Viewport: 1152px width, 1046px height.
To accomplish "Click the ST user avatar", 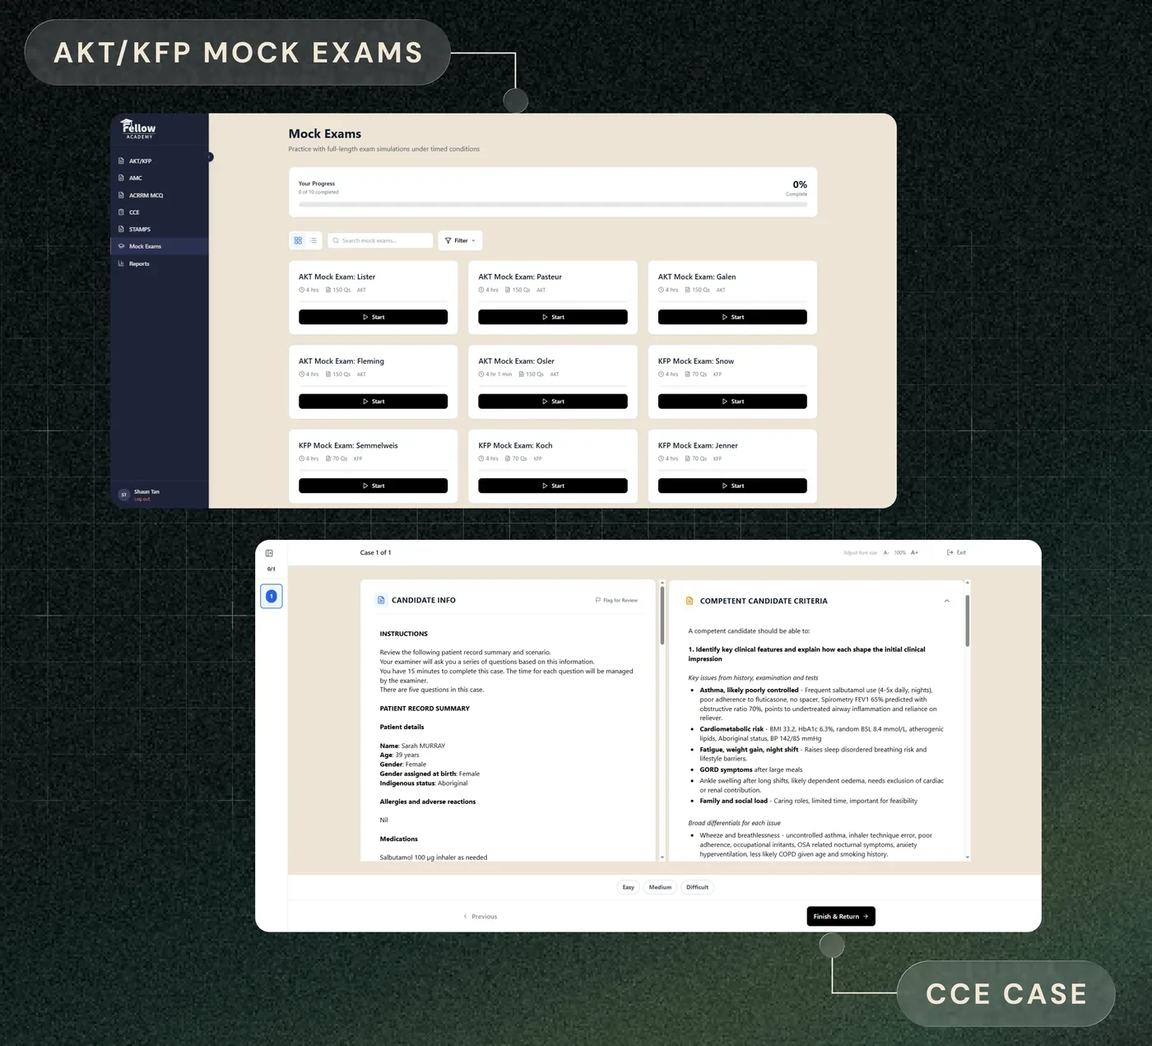I will [124, 495].
